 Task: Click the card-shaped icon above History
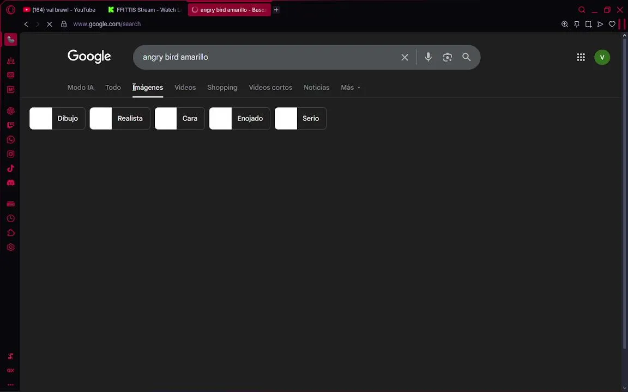[x=11, y=204]
